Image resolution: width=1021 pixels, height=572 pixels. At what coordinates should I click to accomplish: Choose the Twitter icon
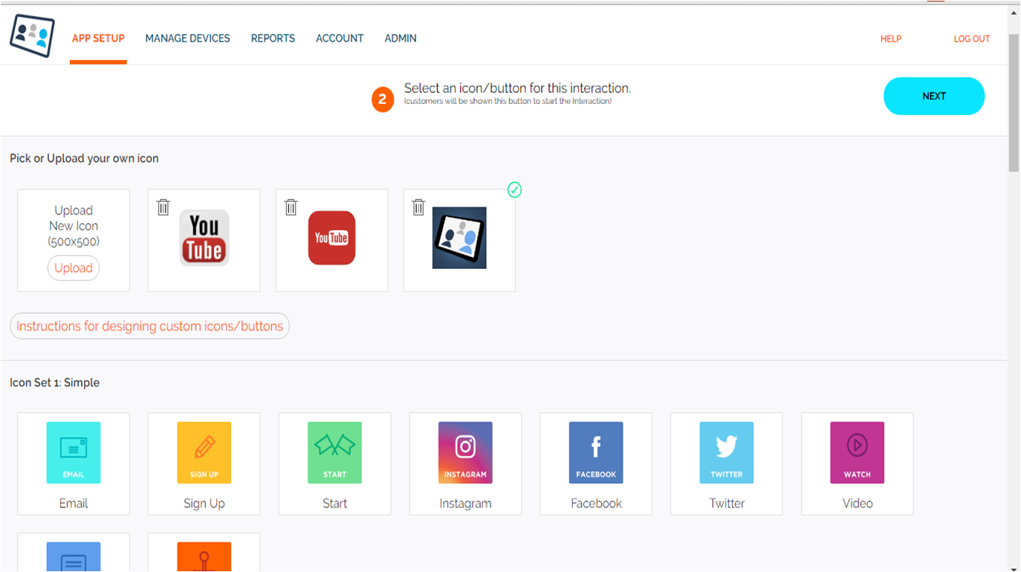[x=727, y=452]
